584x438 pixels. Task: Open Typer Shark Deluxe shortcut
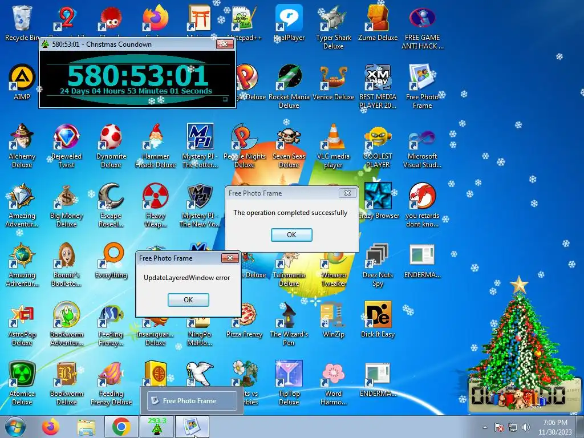(333, 27)
